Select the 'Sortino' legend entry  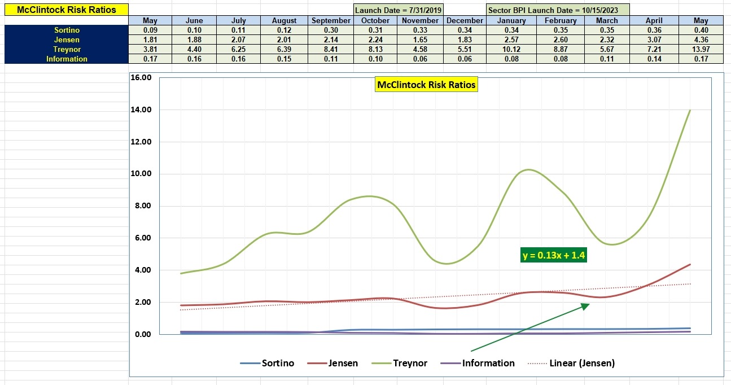click(267, 364)
